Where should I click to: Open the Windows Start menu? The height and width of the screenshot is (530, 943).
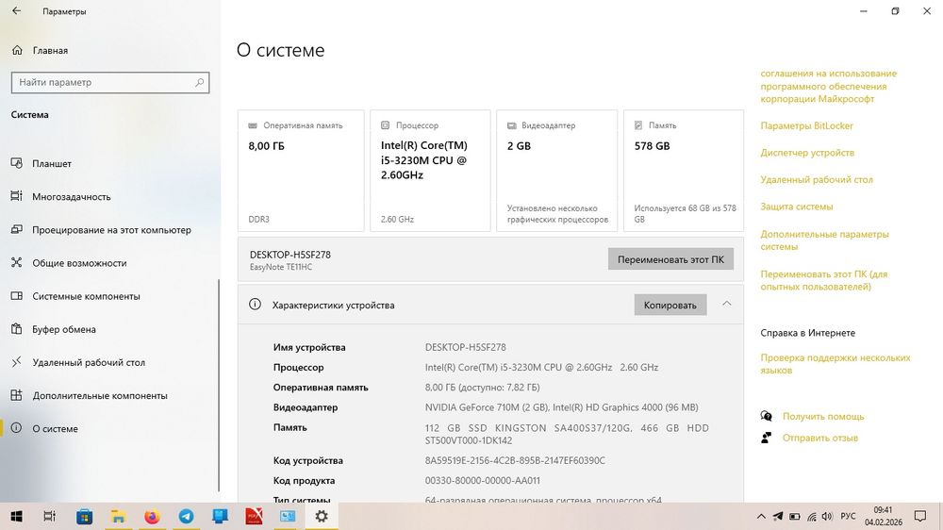coord(17,516)
